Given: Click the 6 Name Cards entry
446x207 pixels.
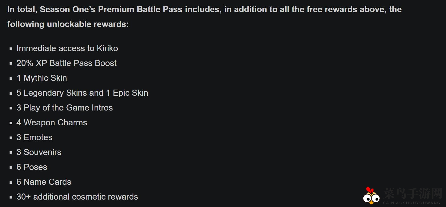Looking at the screenshot, I should (44, 182).
